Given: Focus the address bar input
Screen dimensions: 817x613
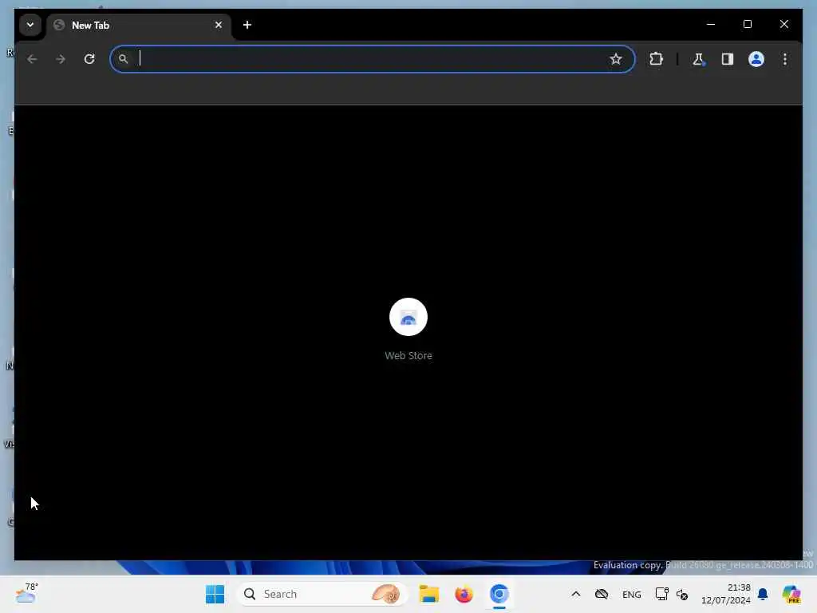Looking at the screenshot, I should point(372,59).
